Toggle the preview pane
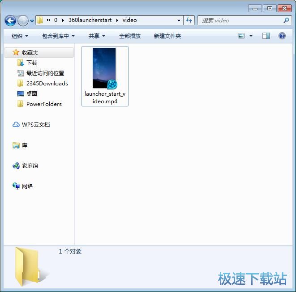The height and width of the screenshot is (292, 296). click(266, 36)
